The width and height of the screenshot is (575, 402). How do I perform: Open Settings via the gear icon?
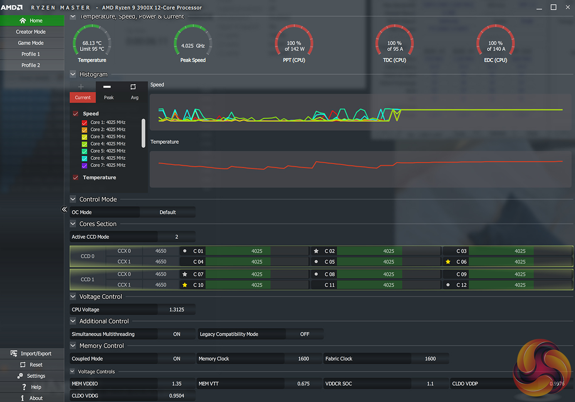20,376
